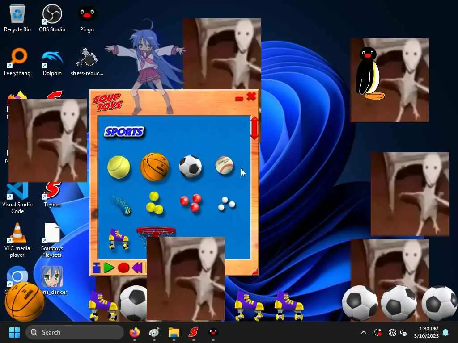Click the red resize corner of the toybox
The image size is (458, 343).
click(255, 272)
